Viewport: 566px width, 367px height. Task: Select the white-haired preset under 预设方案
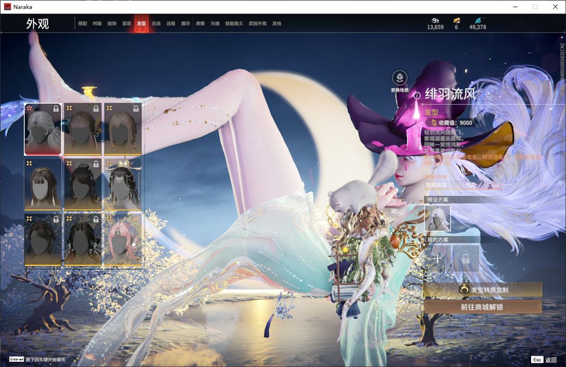point(438,218)
